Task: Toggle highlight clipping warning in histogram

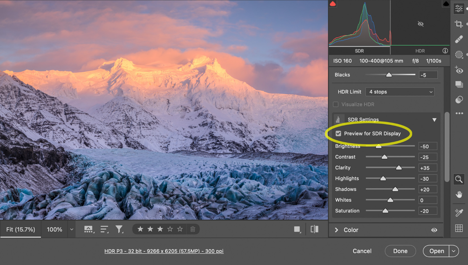Action: tap(446, 3)
